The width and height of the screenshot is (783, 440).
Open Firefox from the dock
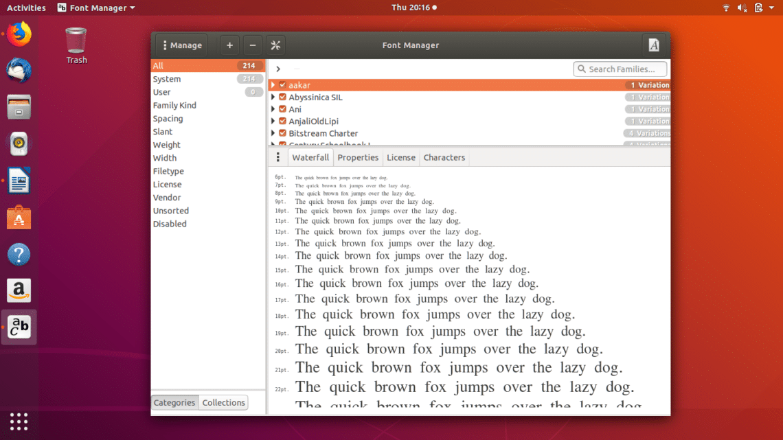pos(19,34)
